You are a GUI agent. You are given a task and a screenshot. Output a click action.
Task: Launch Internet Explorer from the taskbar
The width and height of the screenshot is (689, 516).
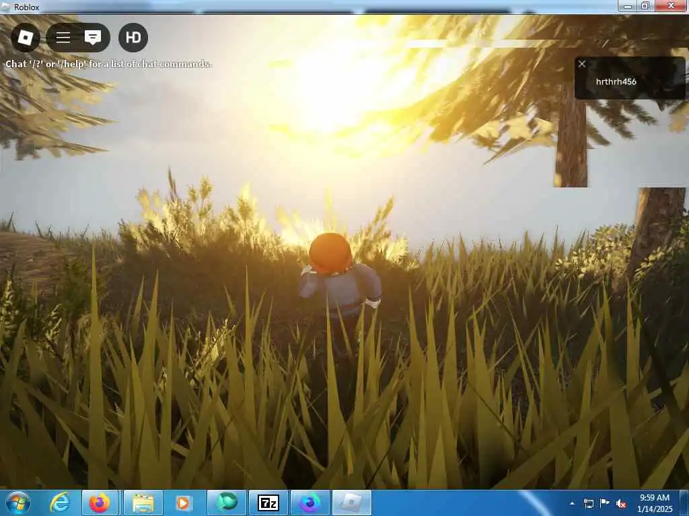[x=60, y=503]
